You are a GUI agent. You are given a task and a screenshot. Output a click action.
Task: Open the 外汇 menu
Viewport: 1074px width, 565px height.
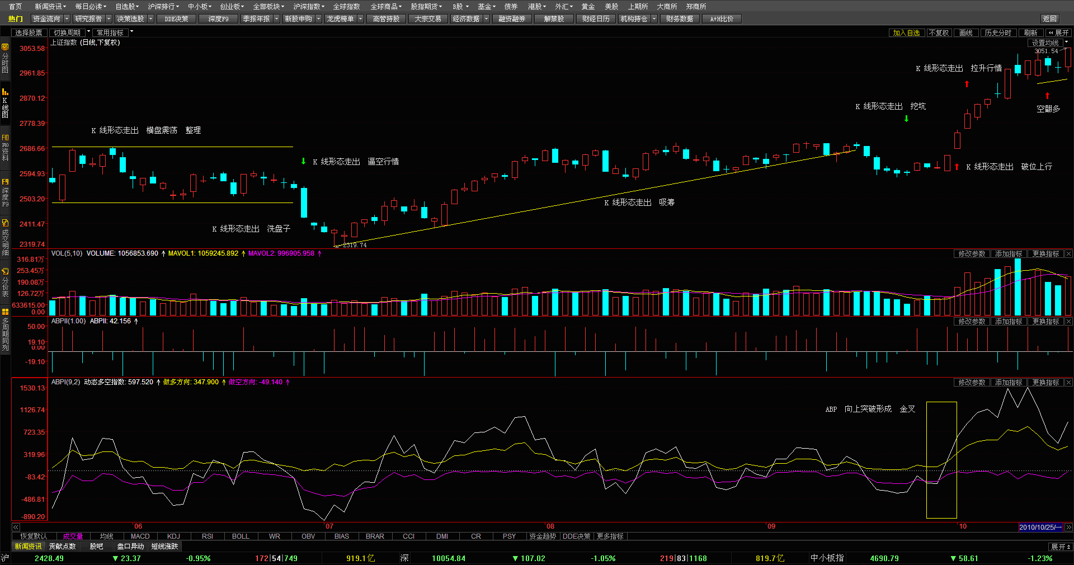(x=564, y=7)
